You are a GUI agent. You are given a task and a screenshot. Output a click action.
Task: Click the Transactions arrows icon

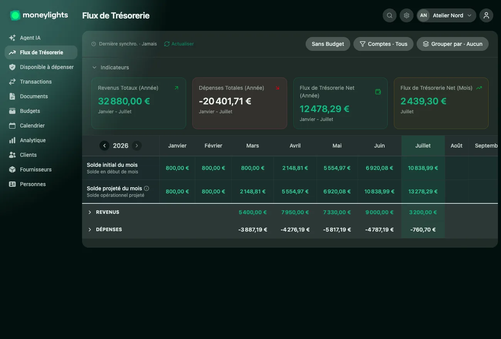coord(12,82)
